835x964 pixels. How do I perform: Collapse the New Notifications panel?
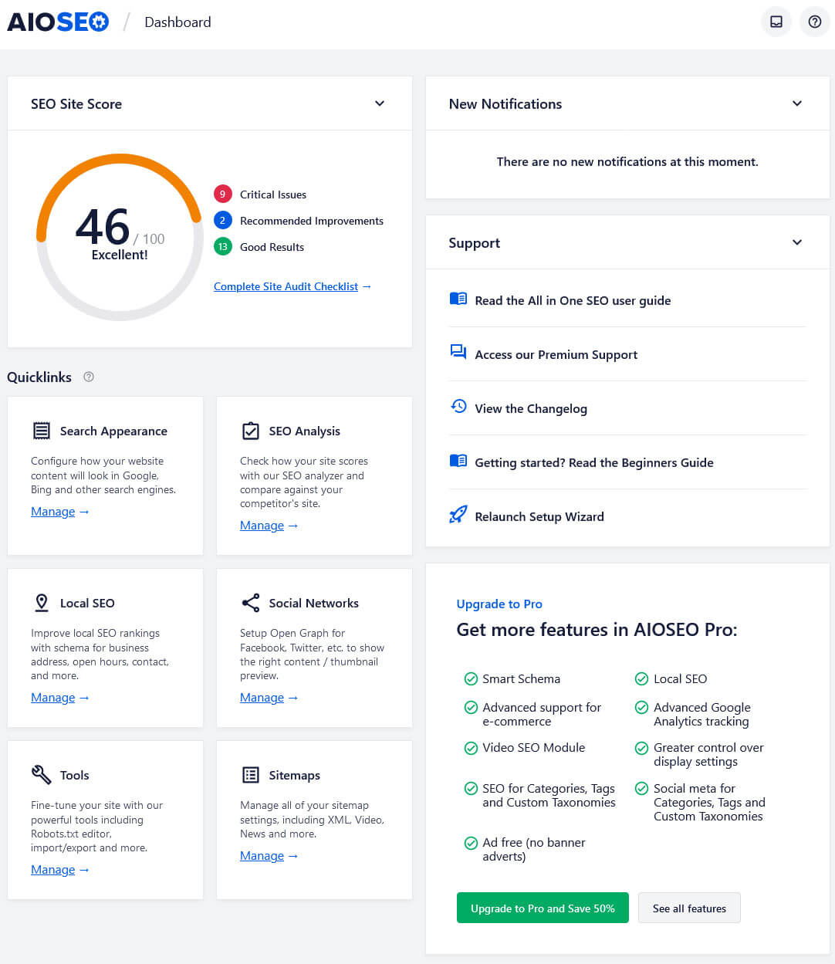click(796, 103)
